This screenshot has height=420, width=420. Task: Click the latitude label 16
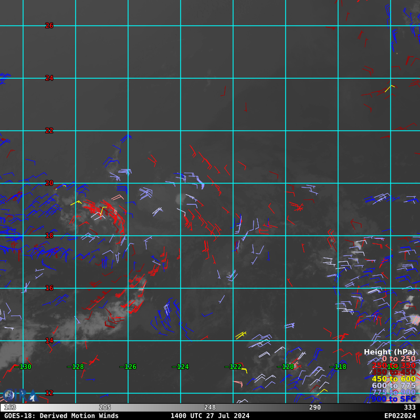49,288
